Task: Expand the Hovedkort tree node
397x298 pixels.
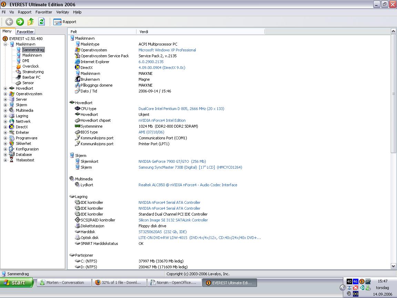Action: coord(5,88)
